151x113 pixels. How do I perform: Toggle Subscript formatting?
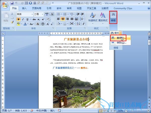tap(39, 19)
